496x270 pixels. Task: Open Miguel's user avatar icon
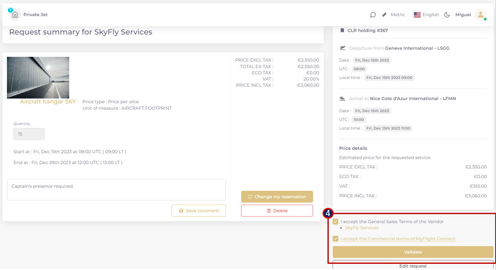click(480, 14)
